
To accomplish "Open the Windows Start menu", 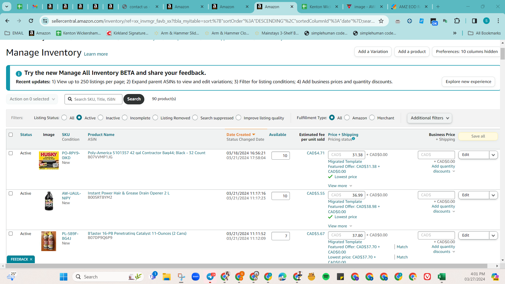I will tap(63, 277).
